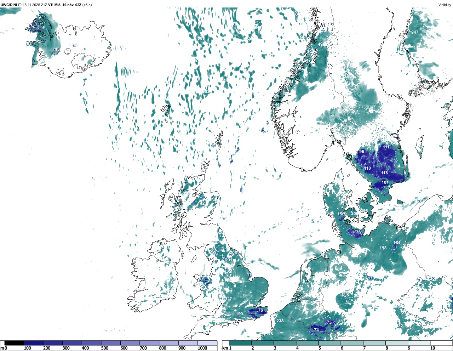Click the black 0–100 m legend swatch

tap(14, 343)
